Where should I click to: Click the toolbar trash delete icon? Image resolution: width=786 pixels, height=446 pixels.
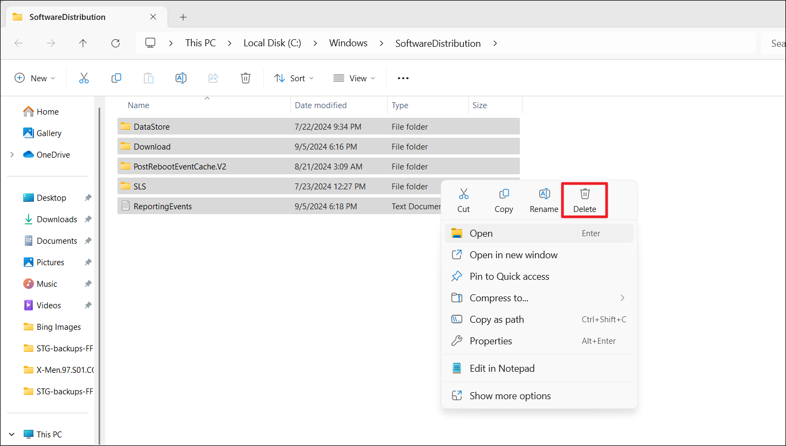(x=246, y=79)
